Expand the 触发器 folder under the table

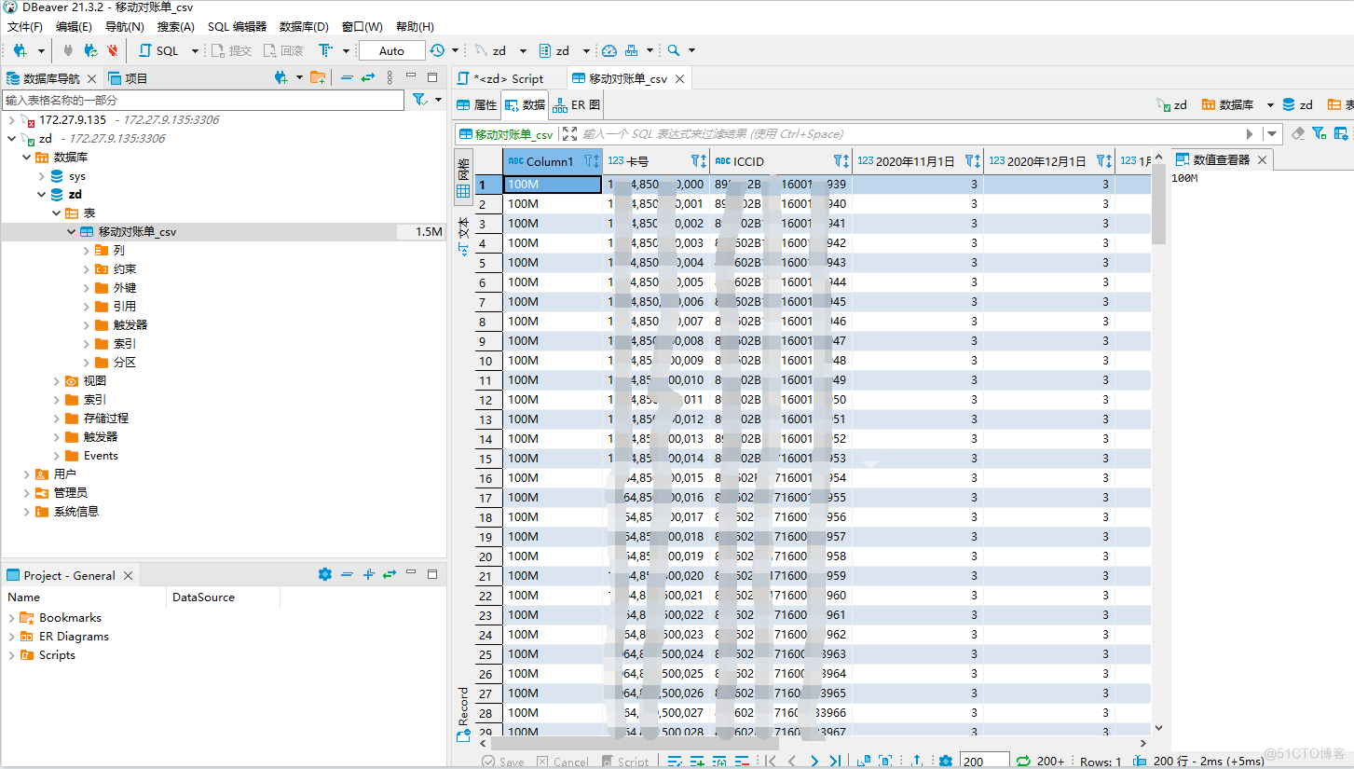click(86, 324)
